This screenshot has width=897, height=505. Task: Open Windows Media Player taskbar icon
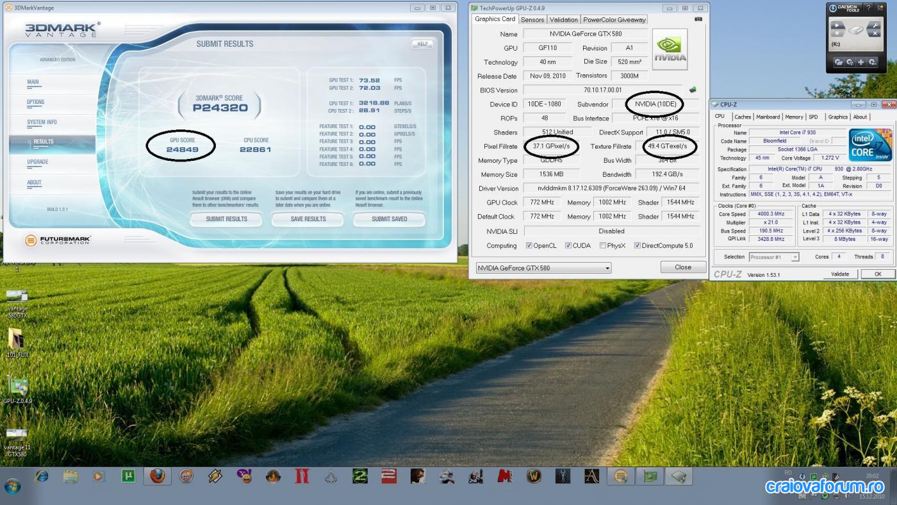point(99,476)
